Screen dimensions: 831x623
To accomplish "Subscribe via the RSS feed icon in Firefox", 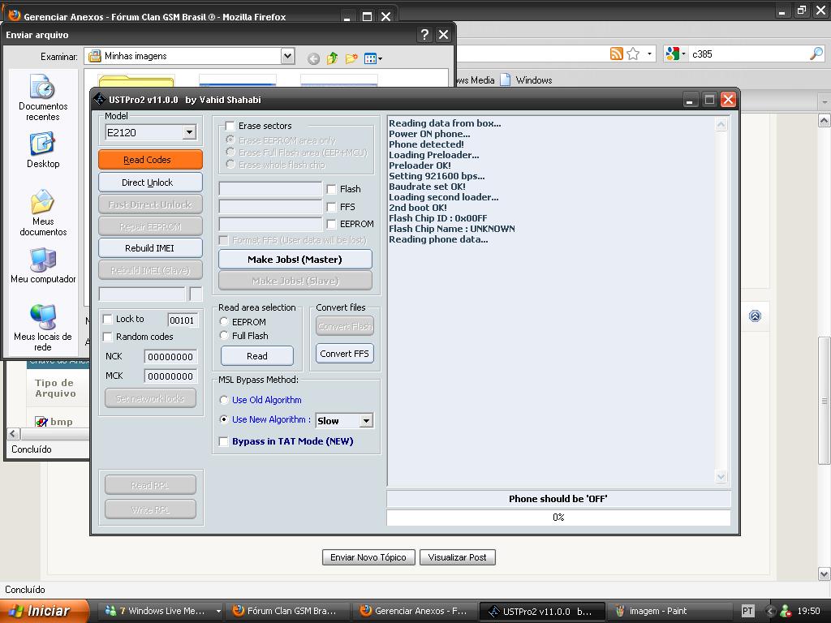I will 617,54.
